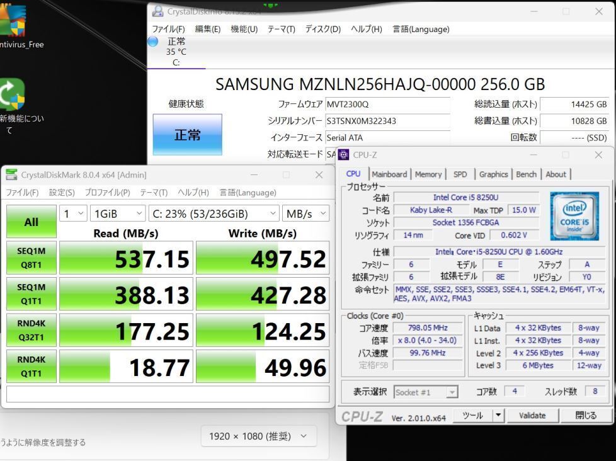Image resolution: width=616 pixels, height=461 pixels.
Task: Click the total host writes value 10828 GB
Action: pyautogui.click(x=575, y=121)
